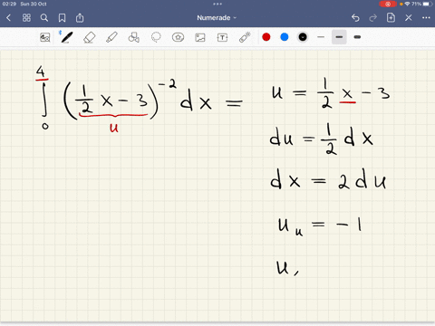Tap the screen recording indicator

pos(388,4)
